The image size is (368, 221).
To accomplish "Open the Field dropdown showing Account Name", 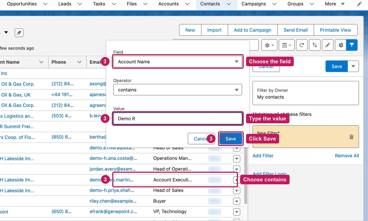I will 178,62.
